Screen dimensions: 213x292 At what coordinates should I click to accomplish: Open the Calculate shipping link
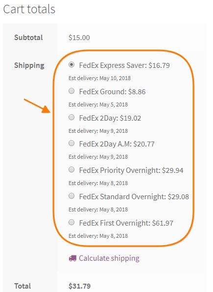(x=109, y=258)
